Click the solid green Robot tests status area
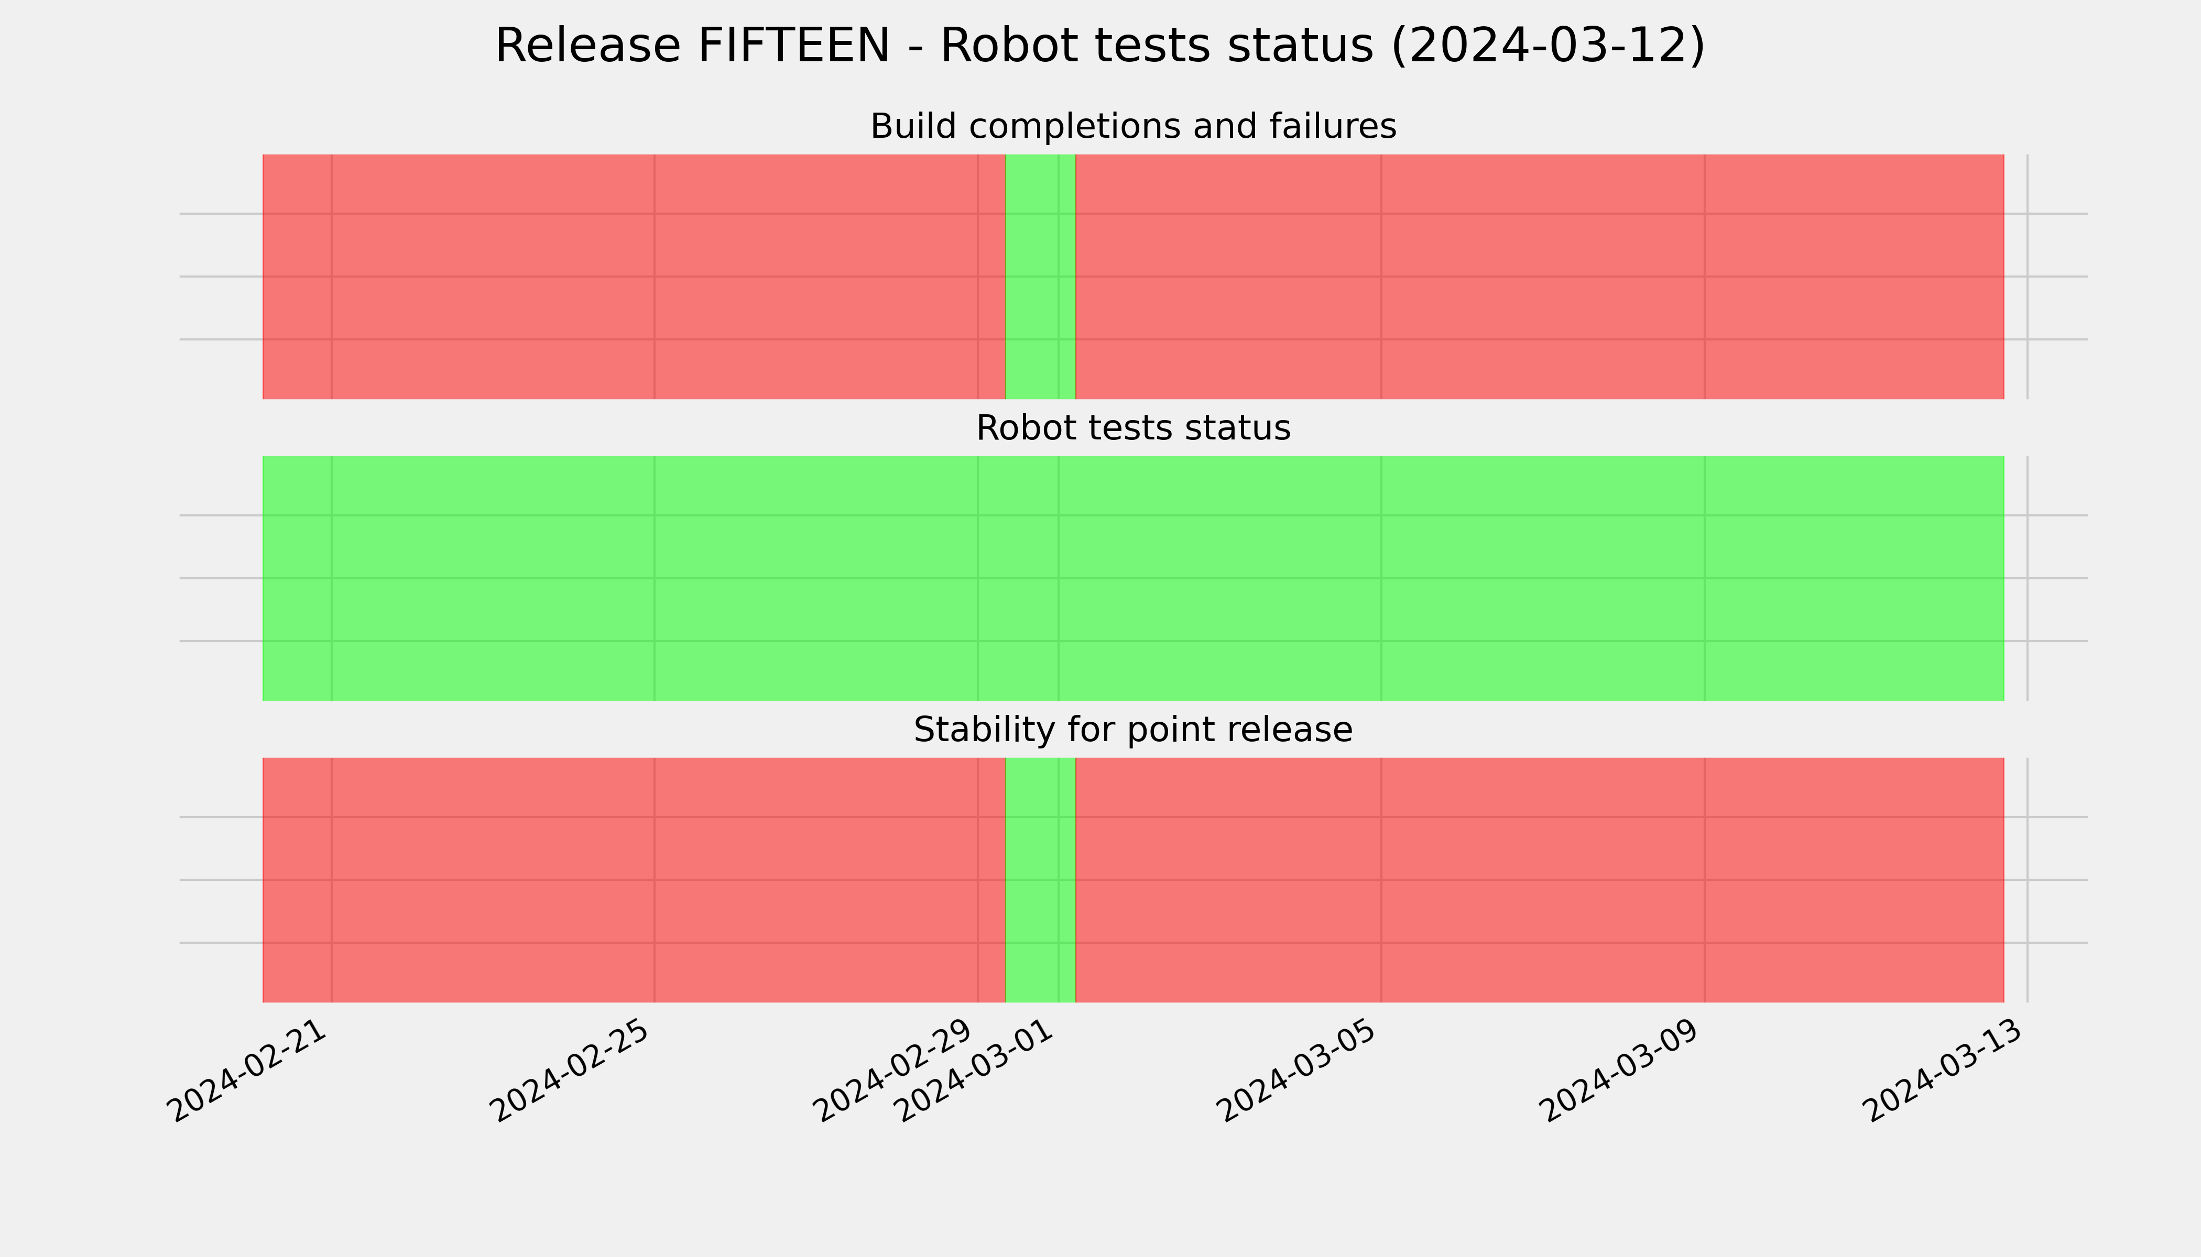The height and width of the screenshot is (1257, 2201). point(1134,578)
